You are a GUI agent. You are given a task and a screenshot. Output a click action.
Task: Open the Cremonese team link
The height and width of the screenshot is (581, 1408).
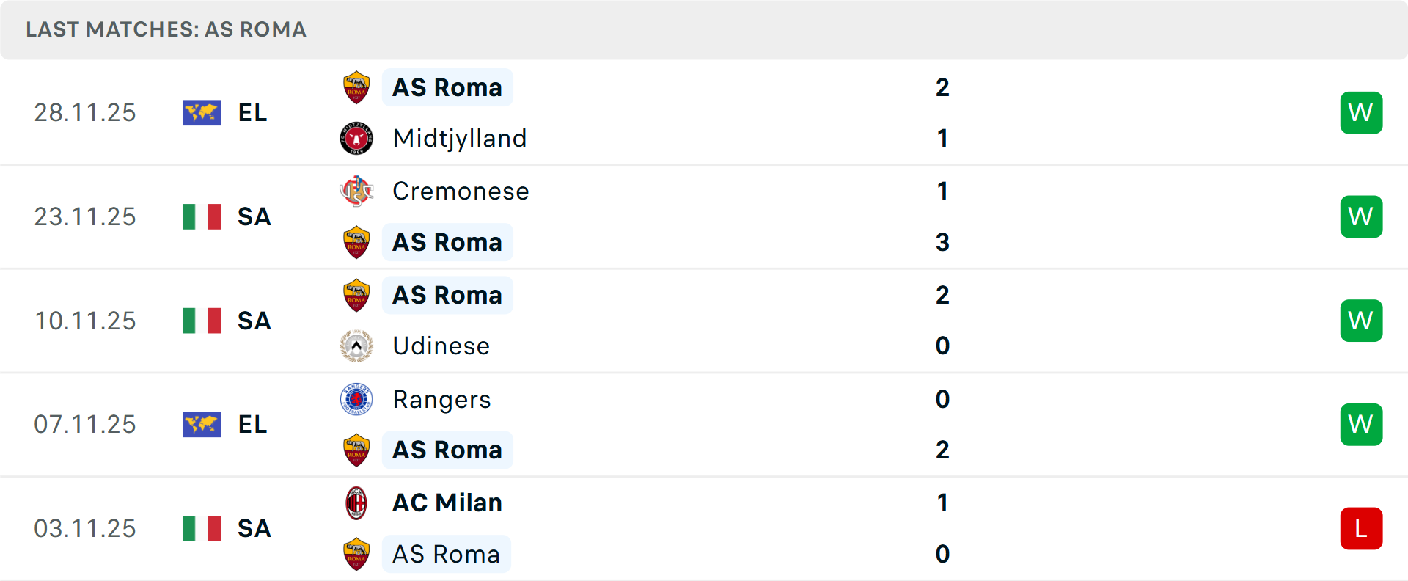(x=461, y=191)
